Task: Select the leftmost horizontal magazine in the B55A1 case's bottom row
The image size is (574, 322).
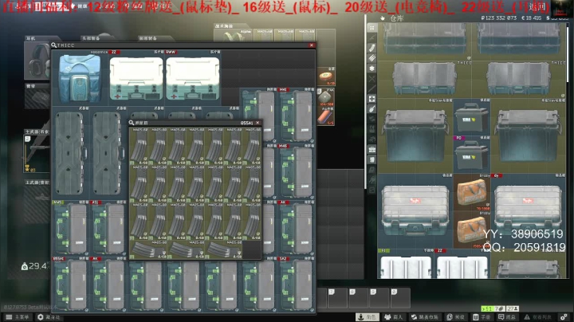Action: click(148, 249)
